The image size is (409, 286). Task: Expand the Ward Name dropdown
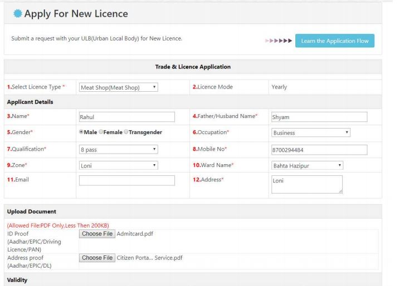click(x=307, y=166)
